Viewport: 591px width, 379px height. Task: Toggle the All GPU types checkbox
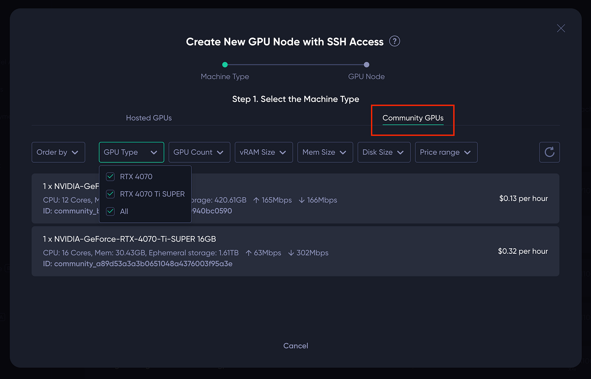tap(110, 211)
